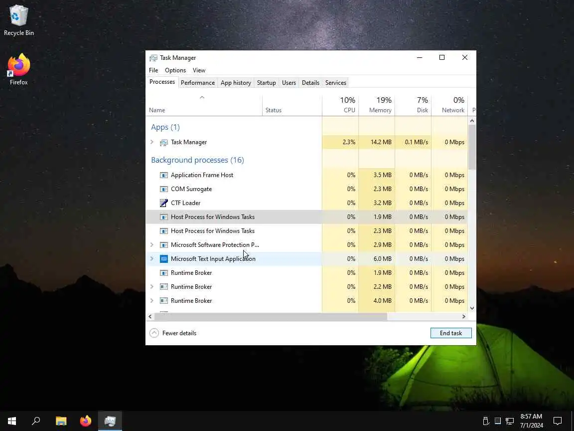Sort by the Status column header
This screenshot has width=574, height=431.
pyautogui.click(x=292, y=106)
